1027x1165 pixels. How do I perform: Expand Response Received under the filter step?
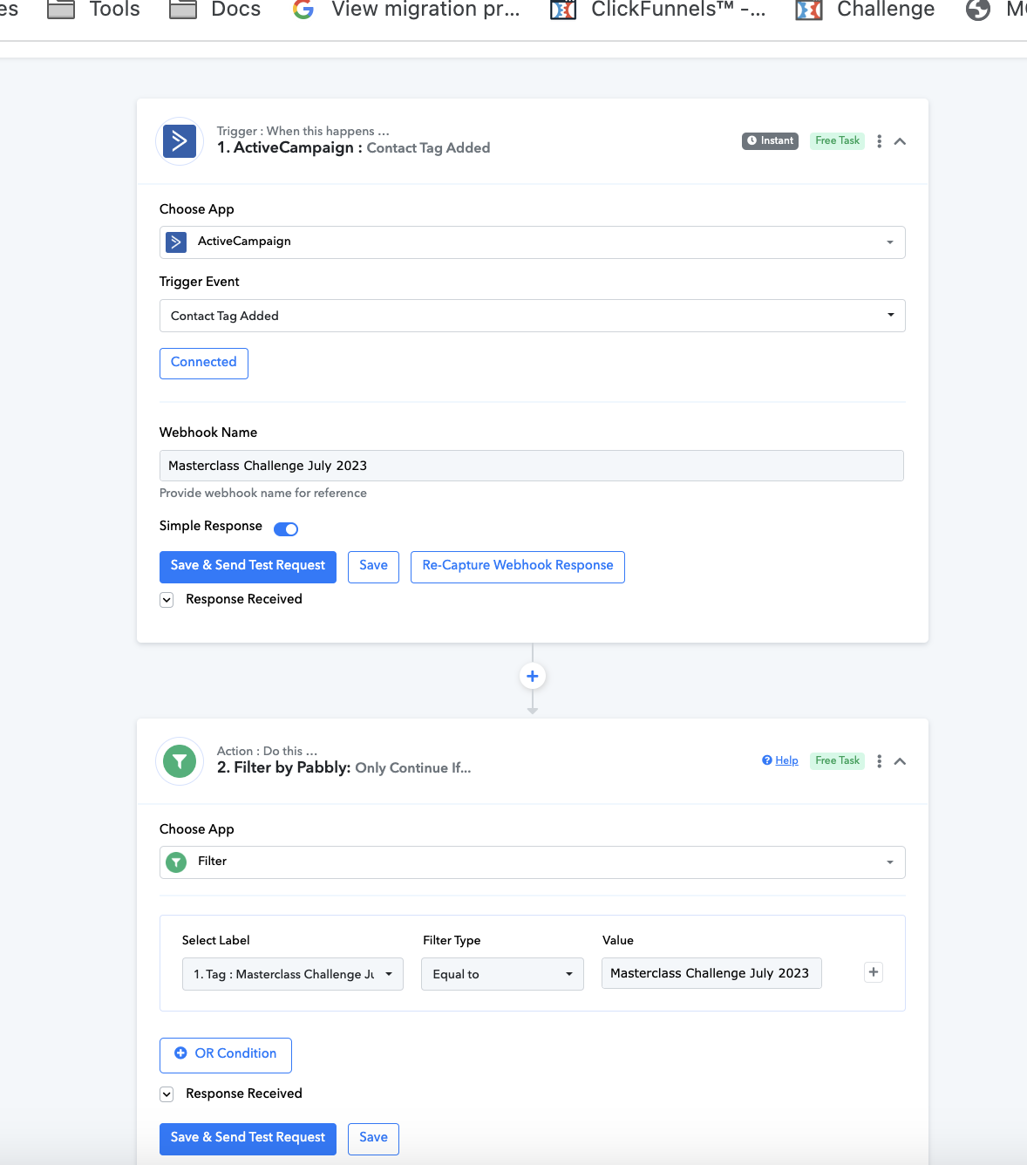point(167,1094)
